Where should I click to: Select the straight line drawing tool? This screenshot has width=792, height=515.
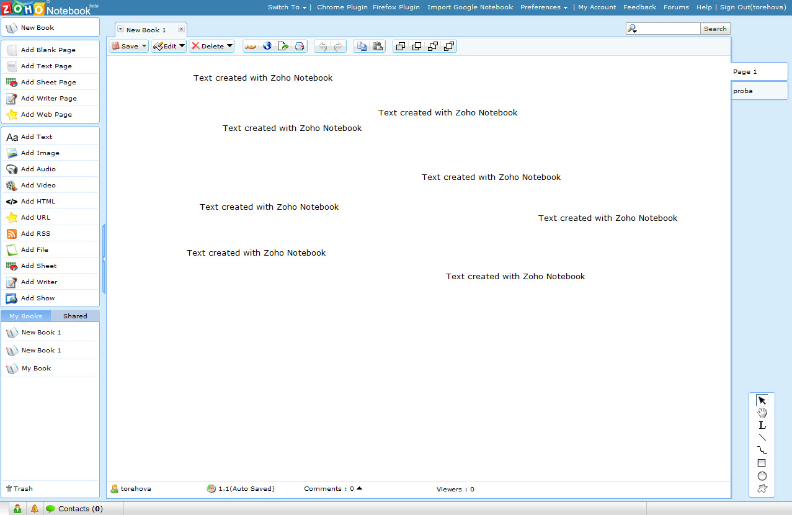coord(762,437)
